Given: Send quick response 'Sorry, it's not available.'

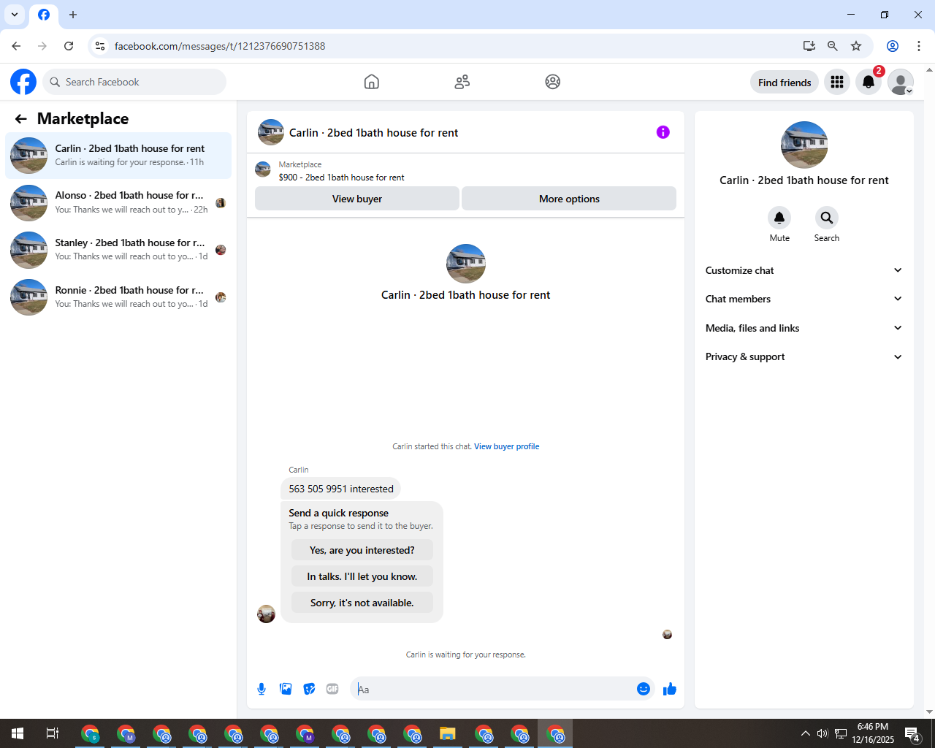Looking at the screenshot, I should pyautogui.click(x=362, y=603).
